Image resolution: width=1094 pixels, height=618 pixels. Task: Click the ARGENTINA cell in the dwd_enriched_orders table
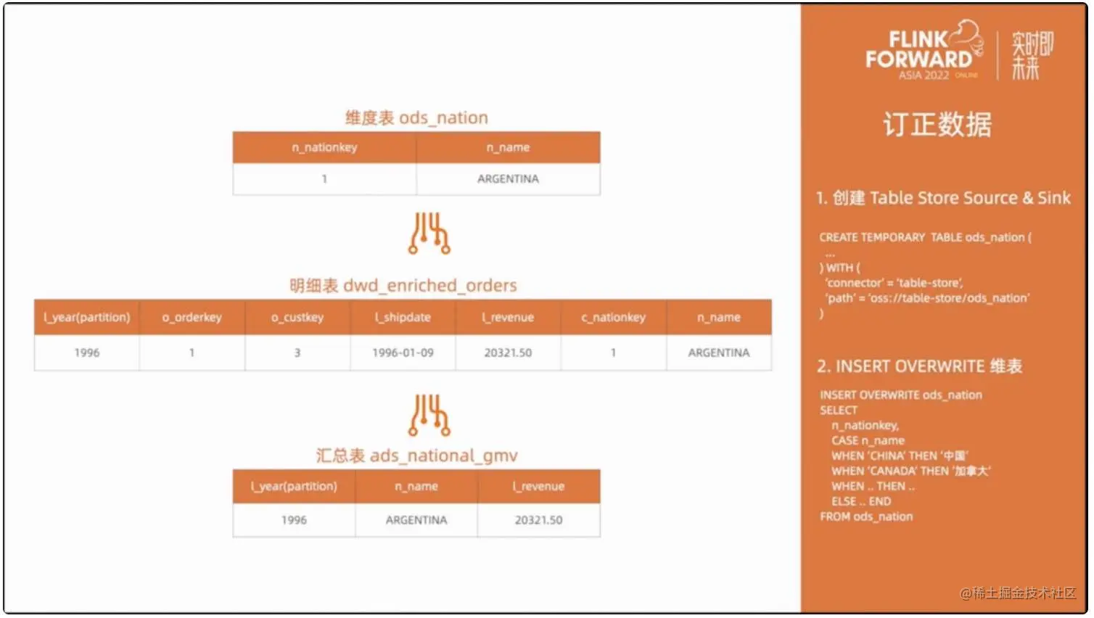(x=719, y=353)
